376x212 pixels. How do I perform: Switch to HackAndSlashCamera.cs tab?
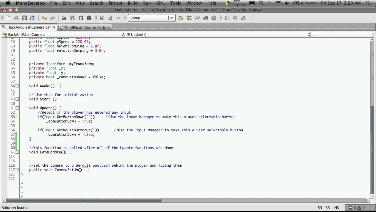29,27
